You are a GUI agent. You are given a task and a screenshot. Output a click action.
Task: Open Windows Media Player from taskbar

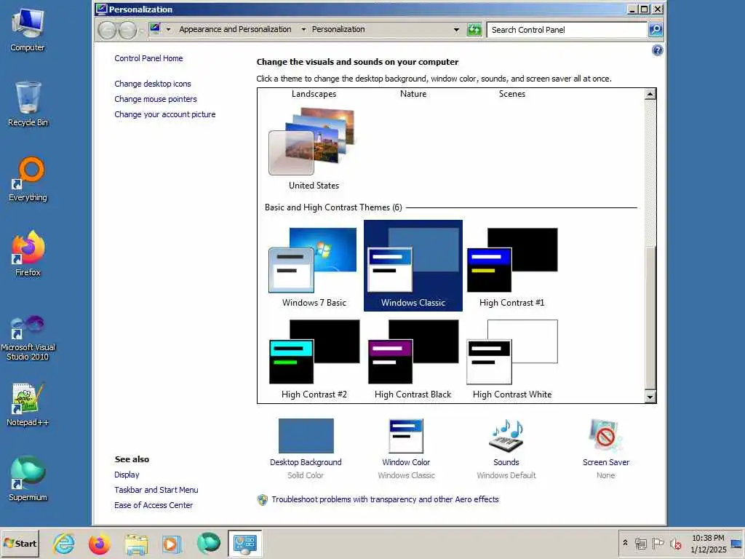tap(172, 544)
